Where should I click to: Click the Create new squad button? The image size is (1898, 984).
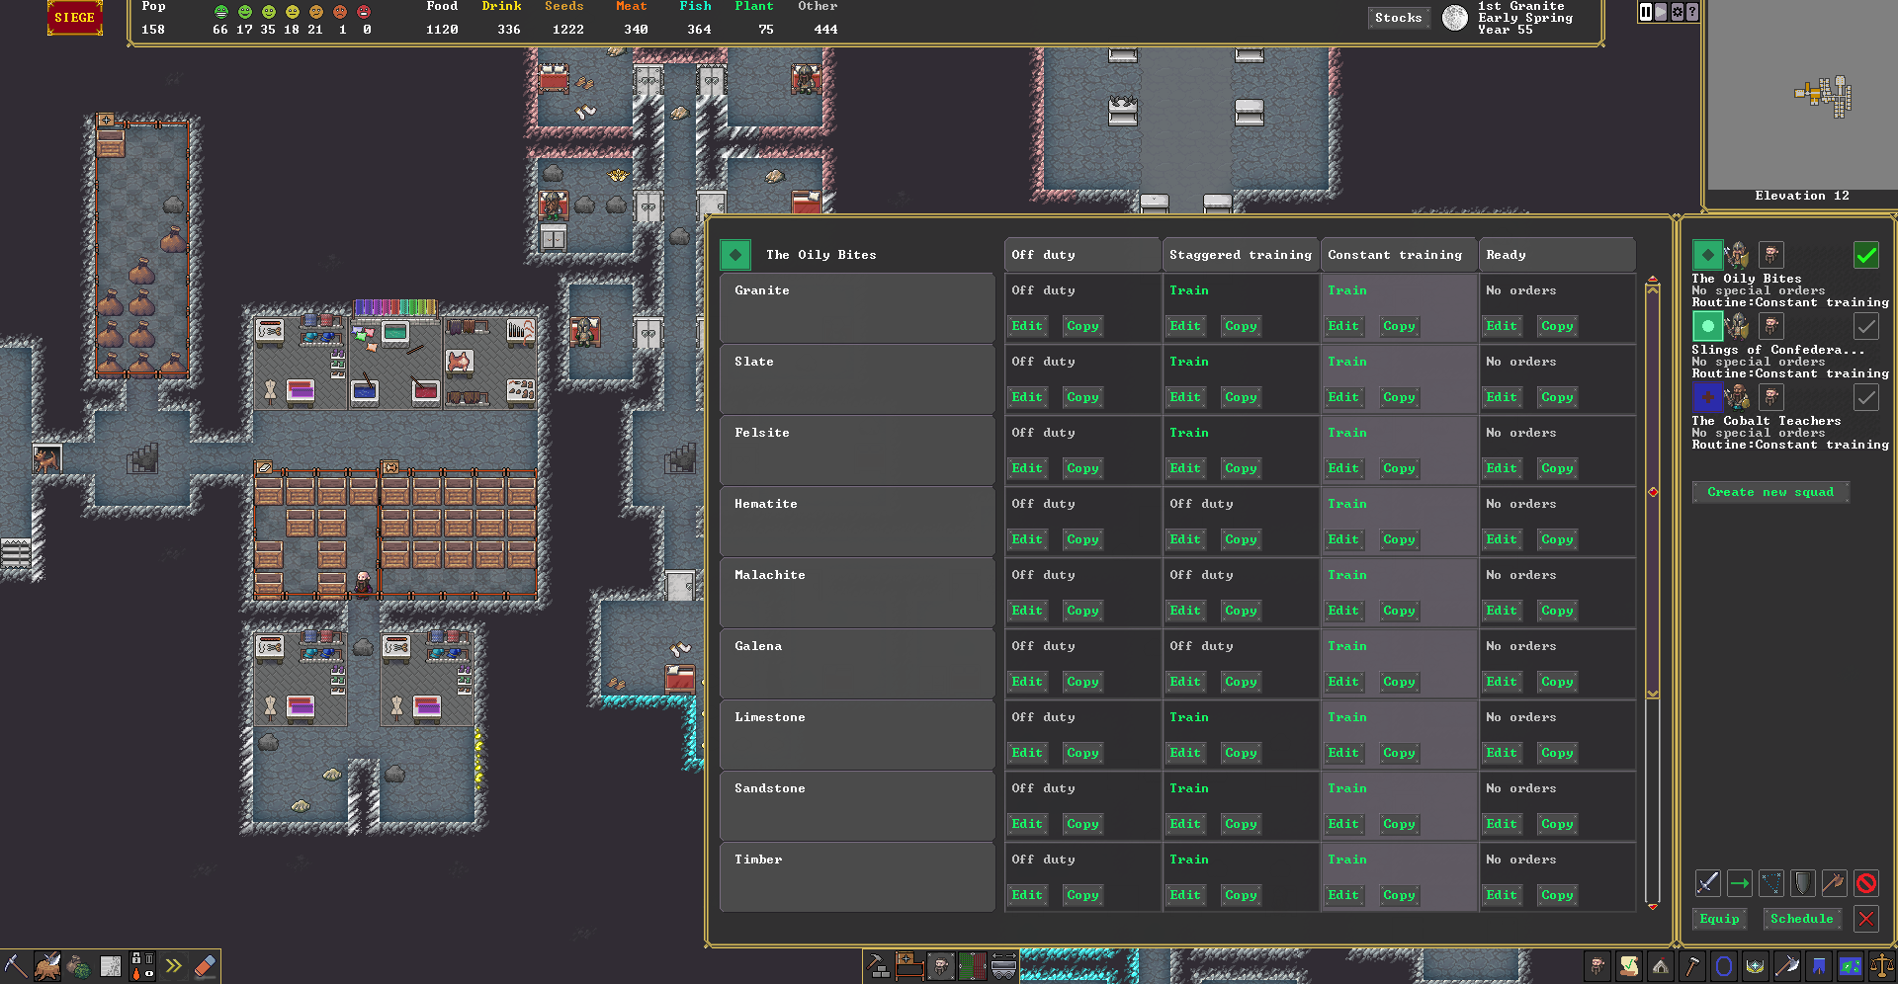click(1769, 492)
